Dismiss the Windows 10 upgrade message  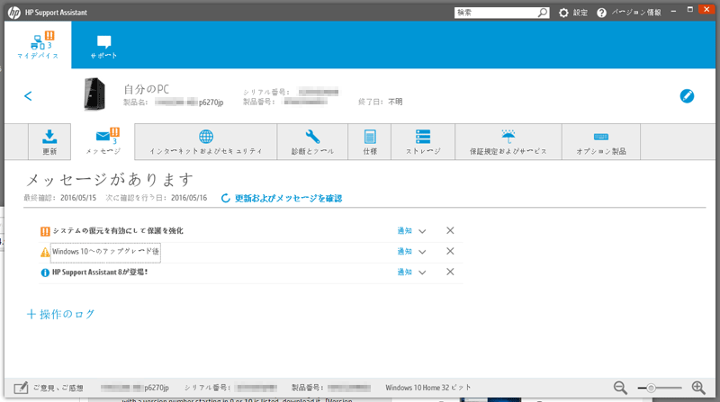click(x=450, y=251)
